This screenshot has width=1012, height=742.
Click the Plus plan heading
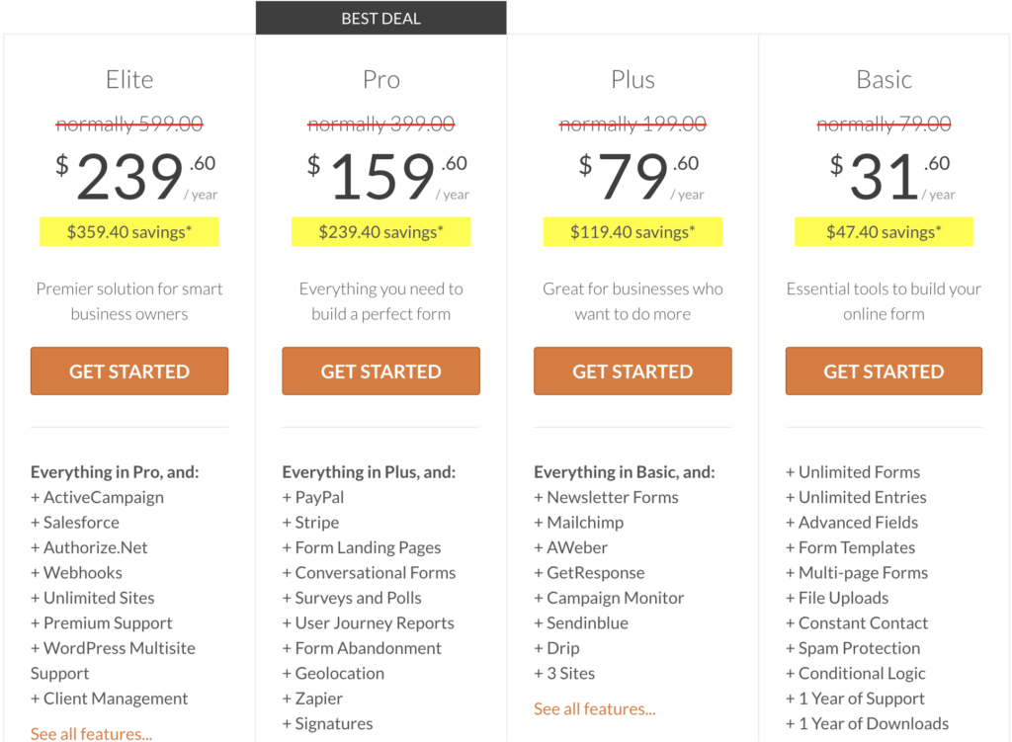click(x=632, y=79)
